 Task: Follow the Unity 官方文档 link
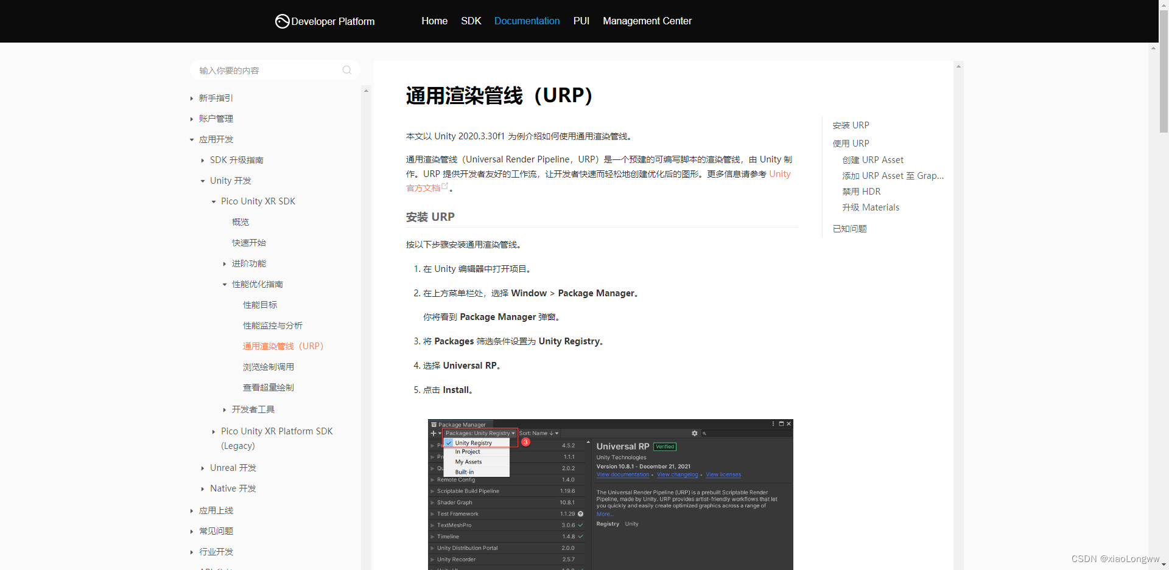pyautogui.click(x=779, y=174)
